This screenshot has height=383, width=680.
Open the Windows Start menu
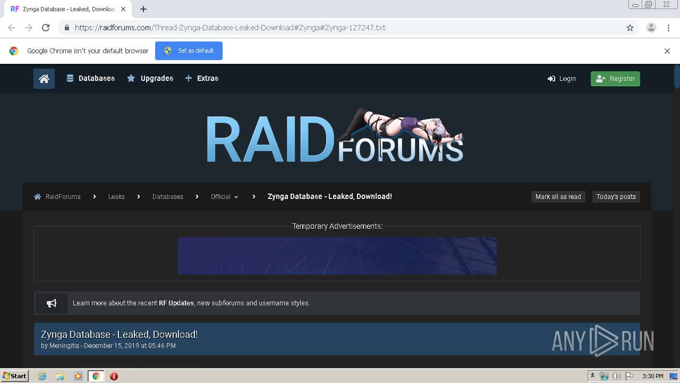coord(14,376)
